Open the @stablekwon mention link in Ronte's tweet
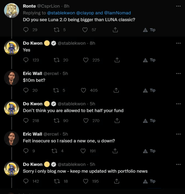 pyautogui.click(x=61, y=13)
